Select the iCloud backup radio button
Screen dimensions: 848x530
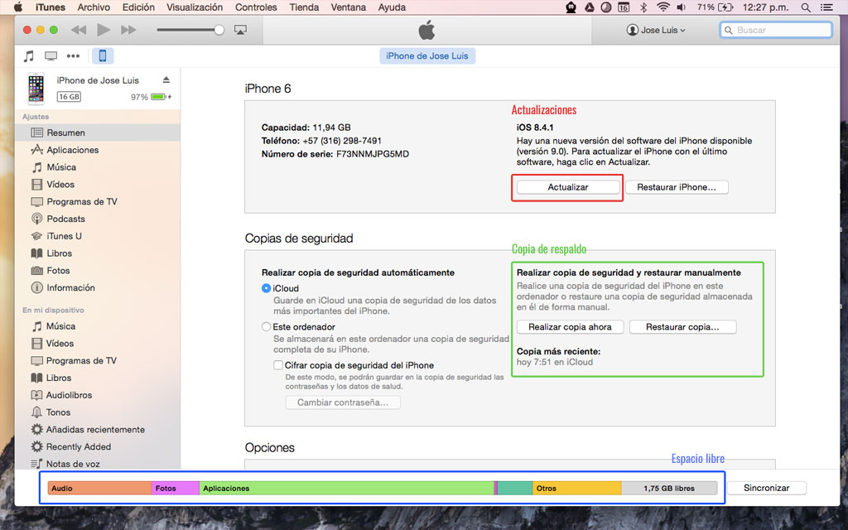(x=266, y=288)
